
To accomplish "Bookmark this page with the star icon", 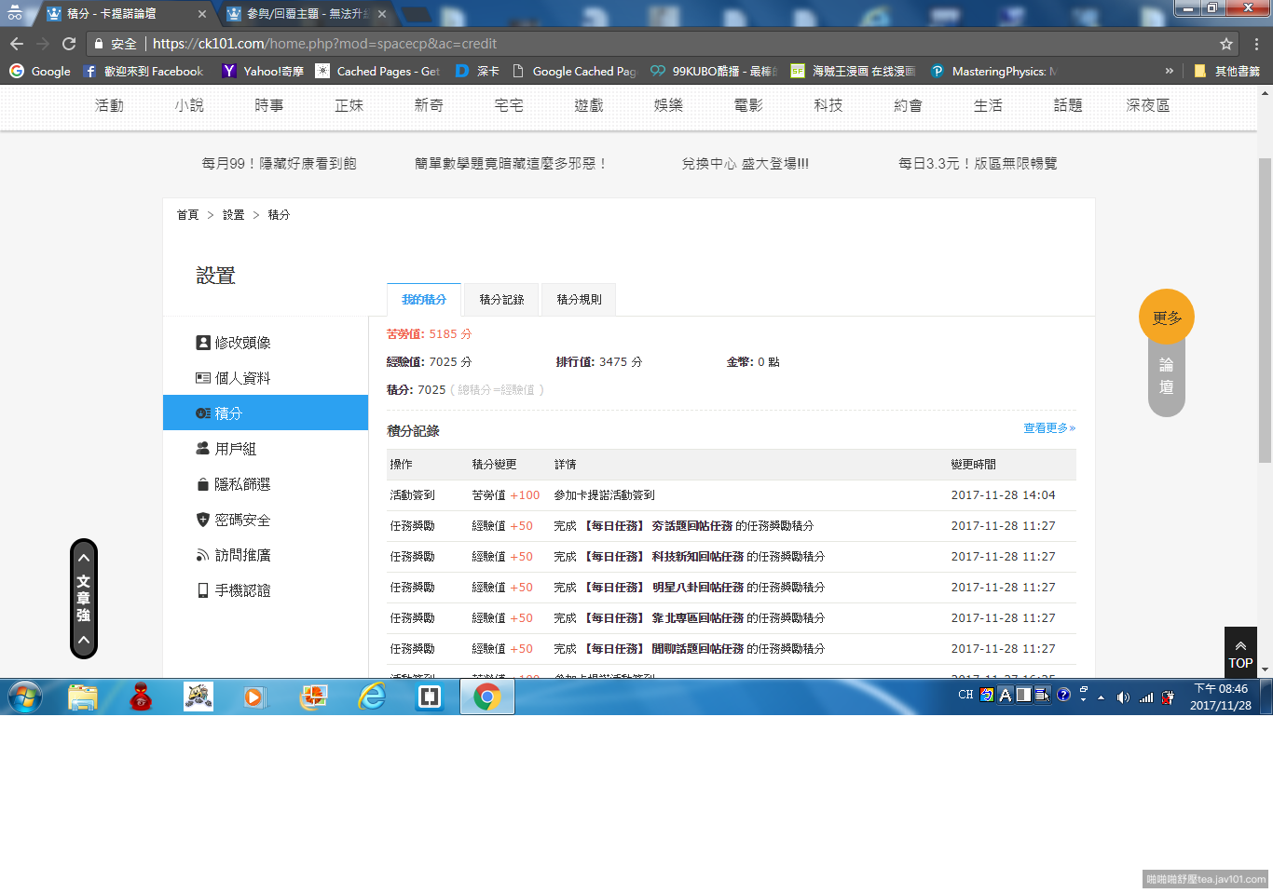I will [1226, 44].
